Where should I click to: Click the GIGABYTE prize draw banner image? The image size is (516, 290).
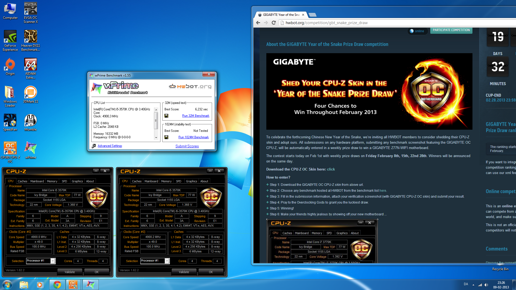pos(369,91)
